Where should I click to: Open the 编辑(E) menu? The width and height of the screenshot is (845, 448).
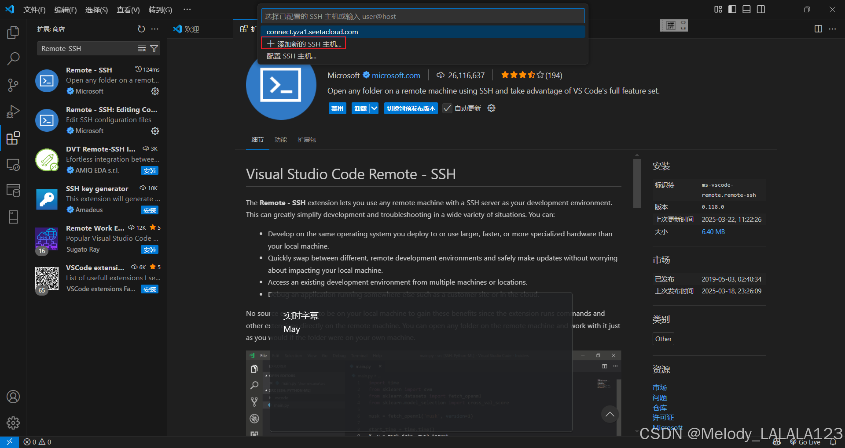pyautogui.click(x=66, y=10)
